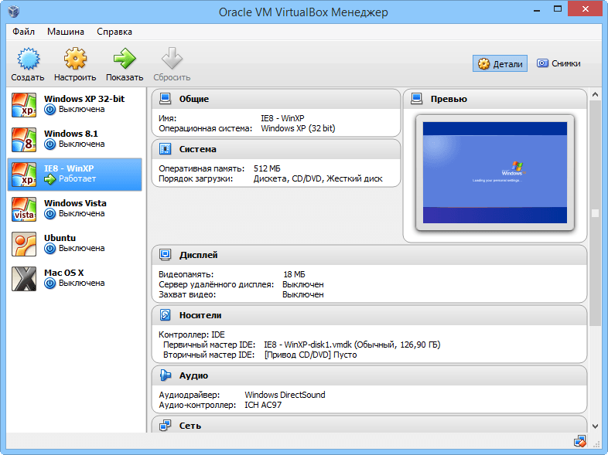Viewport: 608px width, 455px height.
Task: Click the VirtualBox cube icon in the title bar
Action: [14, 12]
